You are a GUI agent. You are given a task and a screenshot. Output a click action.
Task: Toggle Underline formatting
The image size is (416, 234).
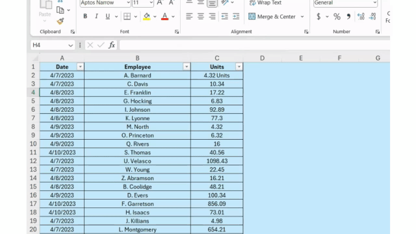[x=107, y=16]
